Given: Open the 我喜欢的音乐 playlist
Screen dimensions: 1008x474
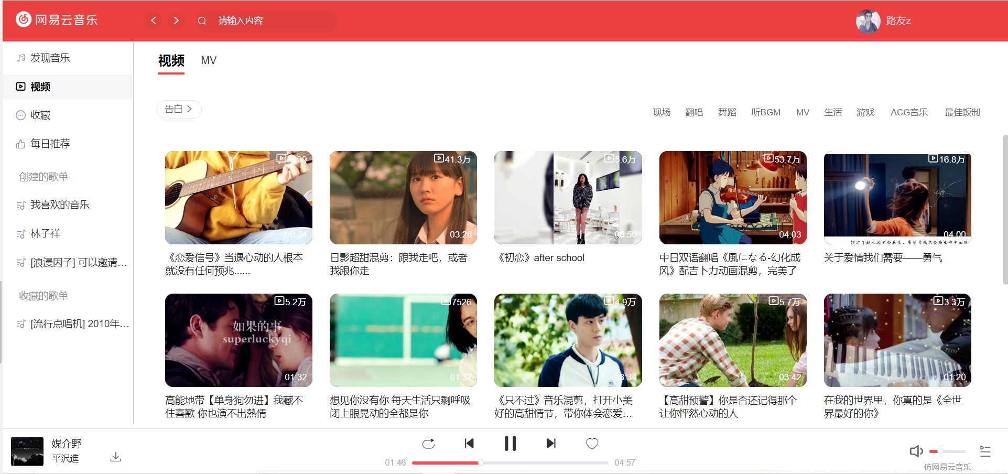Looking at the screenshot, I should (60, 204).
